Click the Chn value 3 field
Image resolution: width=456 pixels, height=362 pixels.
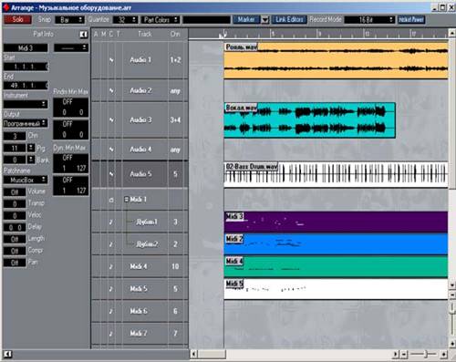pos(15,136)
